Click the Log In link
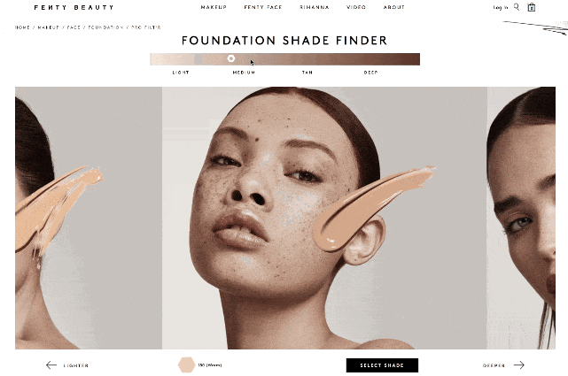568x376 pixels. coord(501,7)
